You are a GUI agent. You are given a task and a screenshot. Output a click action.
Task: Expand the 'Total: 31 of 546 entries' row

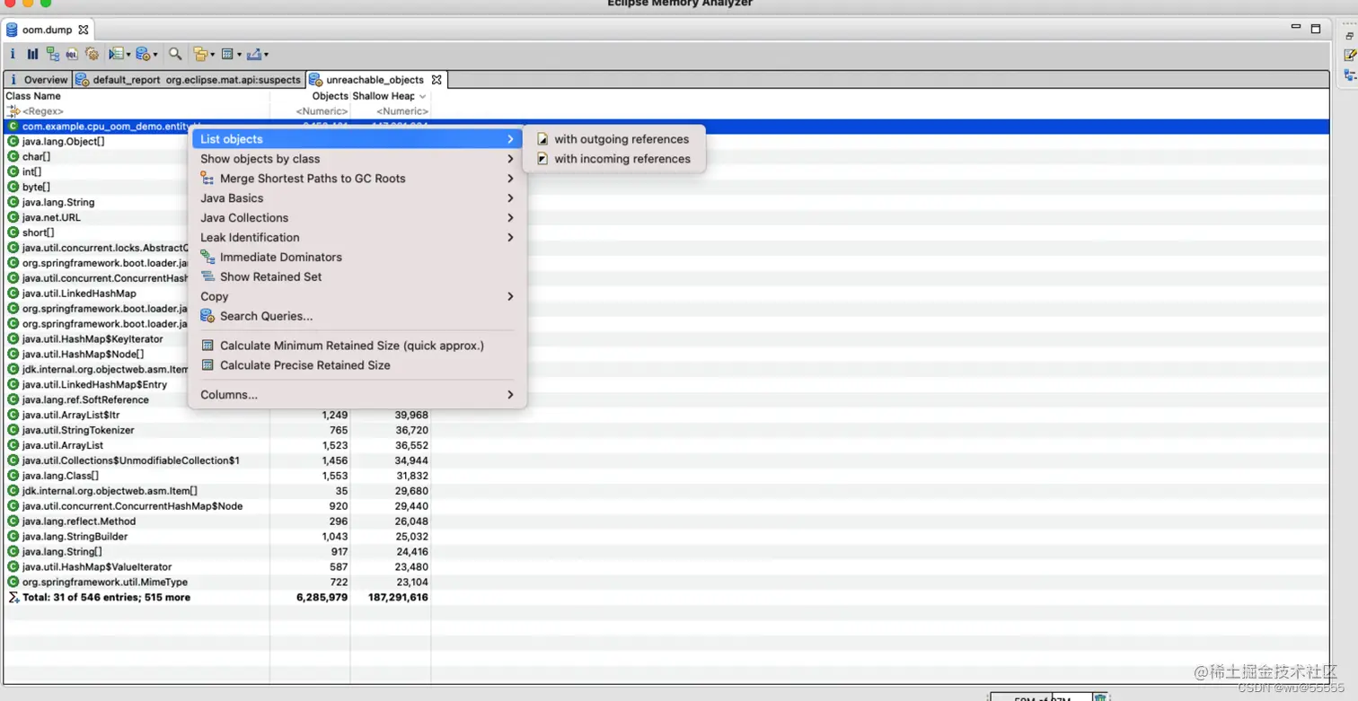[x=666, y=597]
